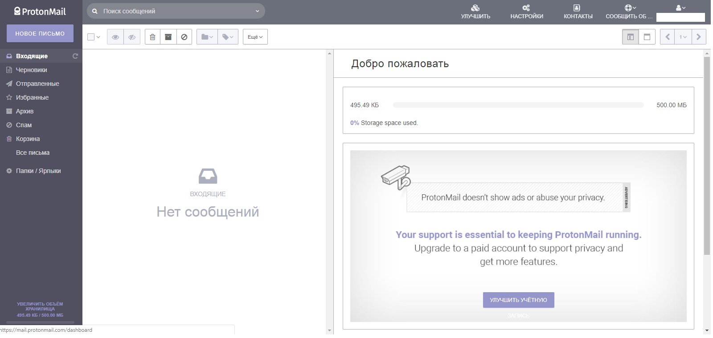Viewport: 713px width, 338px height.
Task: Click message list scrollbar down arrow
Action: tap(330, 330)
